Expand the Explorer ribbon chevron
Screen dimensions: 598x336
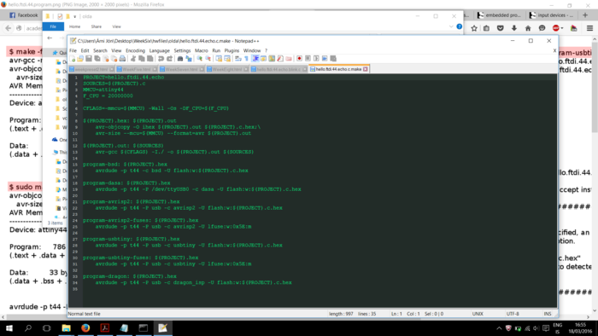[451, 26]
